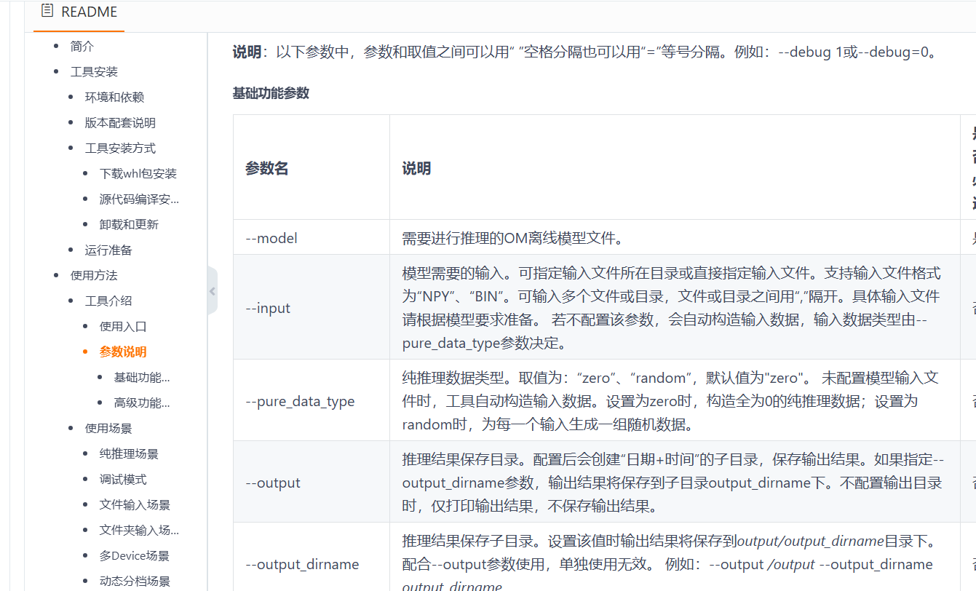976x591 pixels.
Task: Click the 基础功能参数 heading
Action: click(x=271, y=93)
